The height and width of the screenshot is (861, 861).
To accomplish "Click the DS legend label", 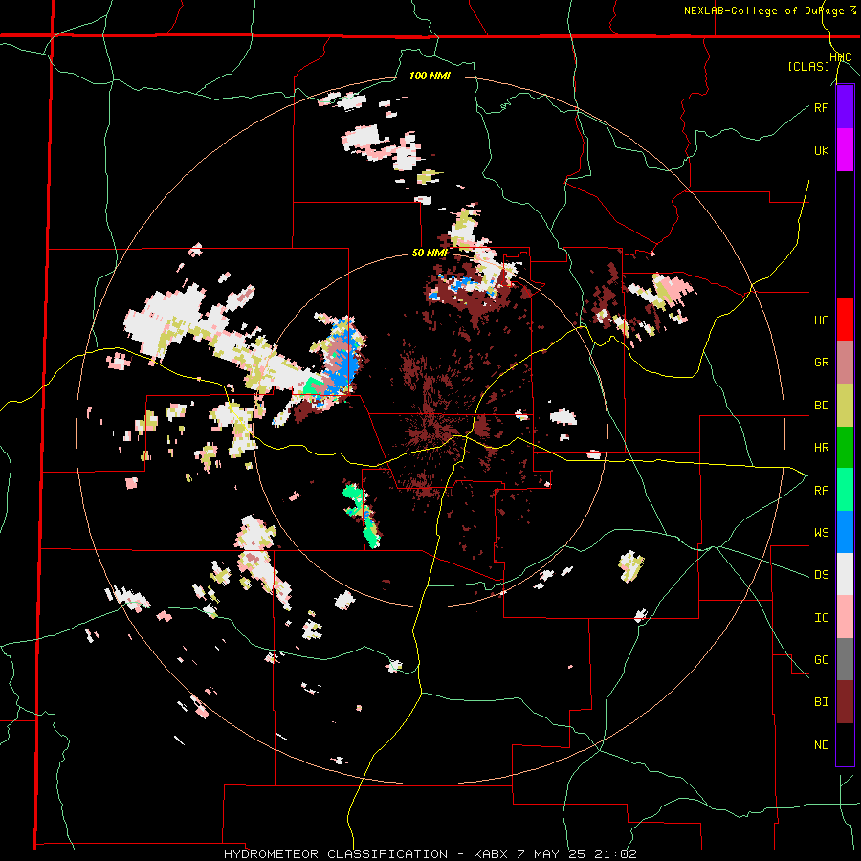I will click(821, 575).
